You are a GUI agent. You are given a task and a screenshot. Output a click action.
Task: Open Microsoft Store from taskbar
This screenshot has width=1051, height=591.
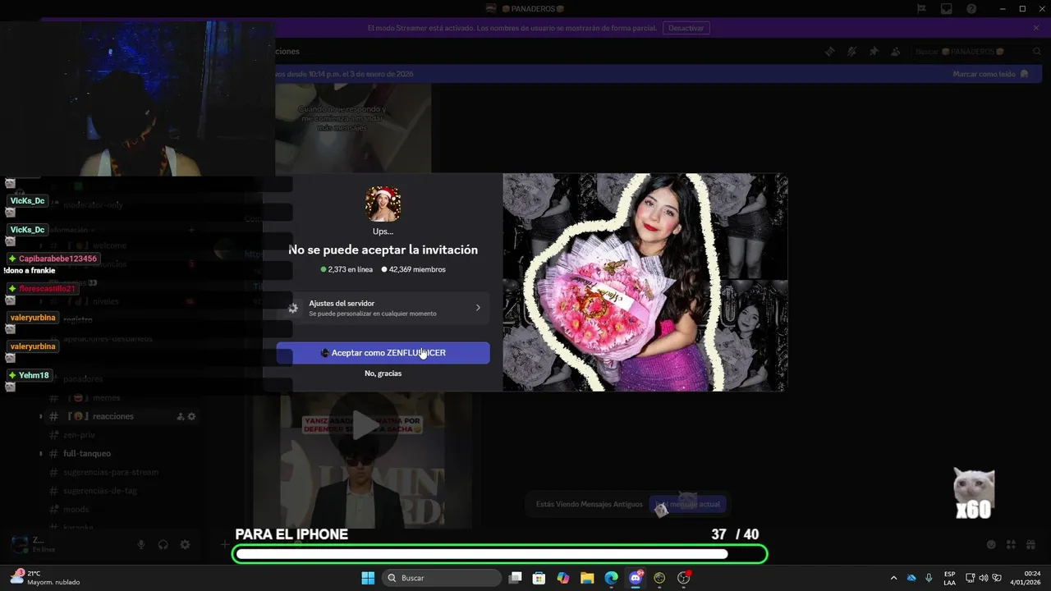tap(539, 578)
